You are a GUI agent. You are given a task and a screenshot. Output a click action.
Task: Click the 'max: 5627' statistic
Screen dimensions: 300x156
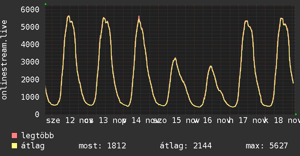267,146
